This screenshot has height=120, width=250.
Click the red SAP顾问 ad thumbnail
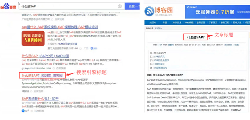[x=33, y=38]
